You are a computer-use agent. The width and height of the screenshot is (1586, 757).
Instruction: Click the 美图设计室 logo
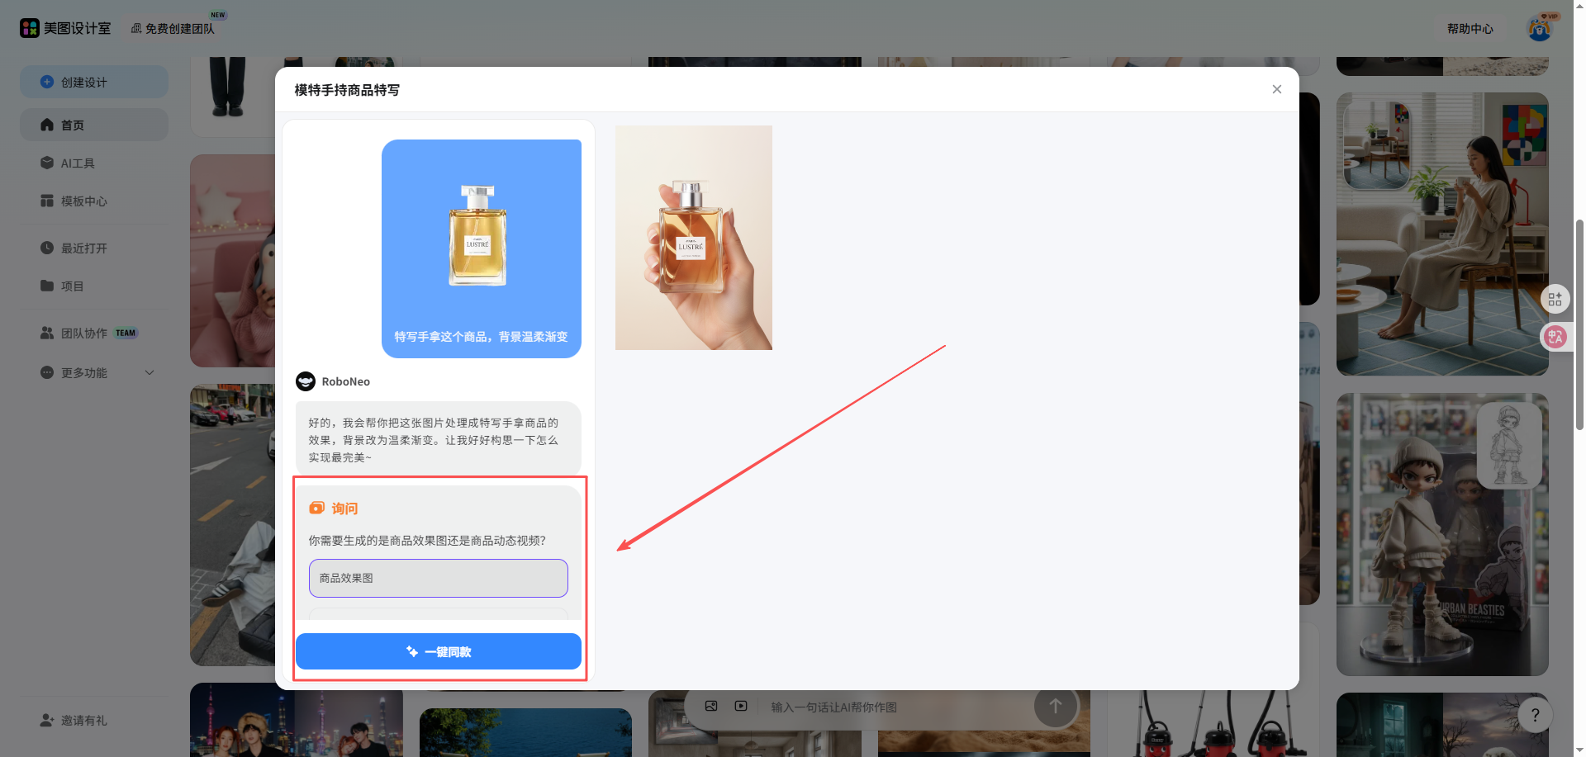pyautogui.click(x=65, y=28)
